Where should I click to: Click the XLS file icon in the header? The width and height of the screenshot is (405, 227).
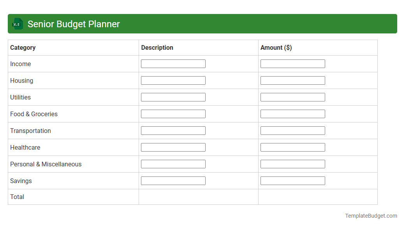pos(17,24)
